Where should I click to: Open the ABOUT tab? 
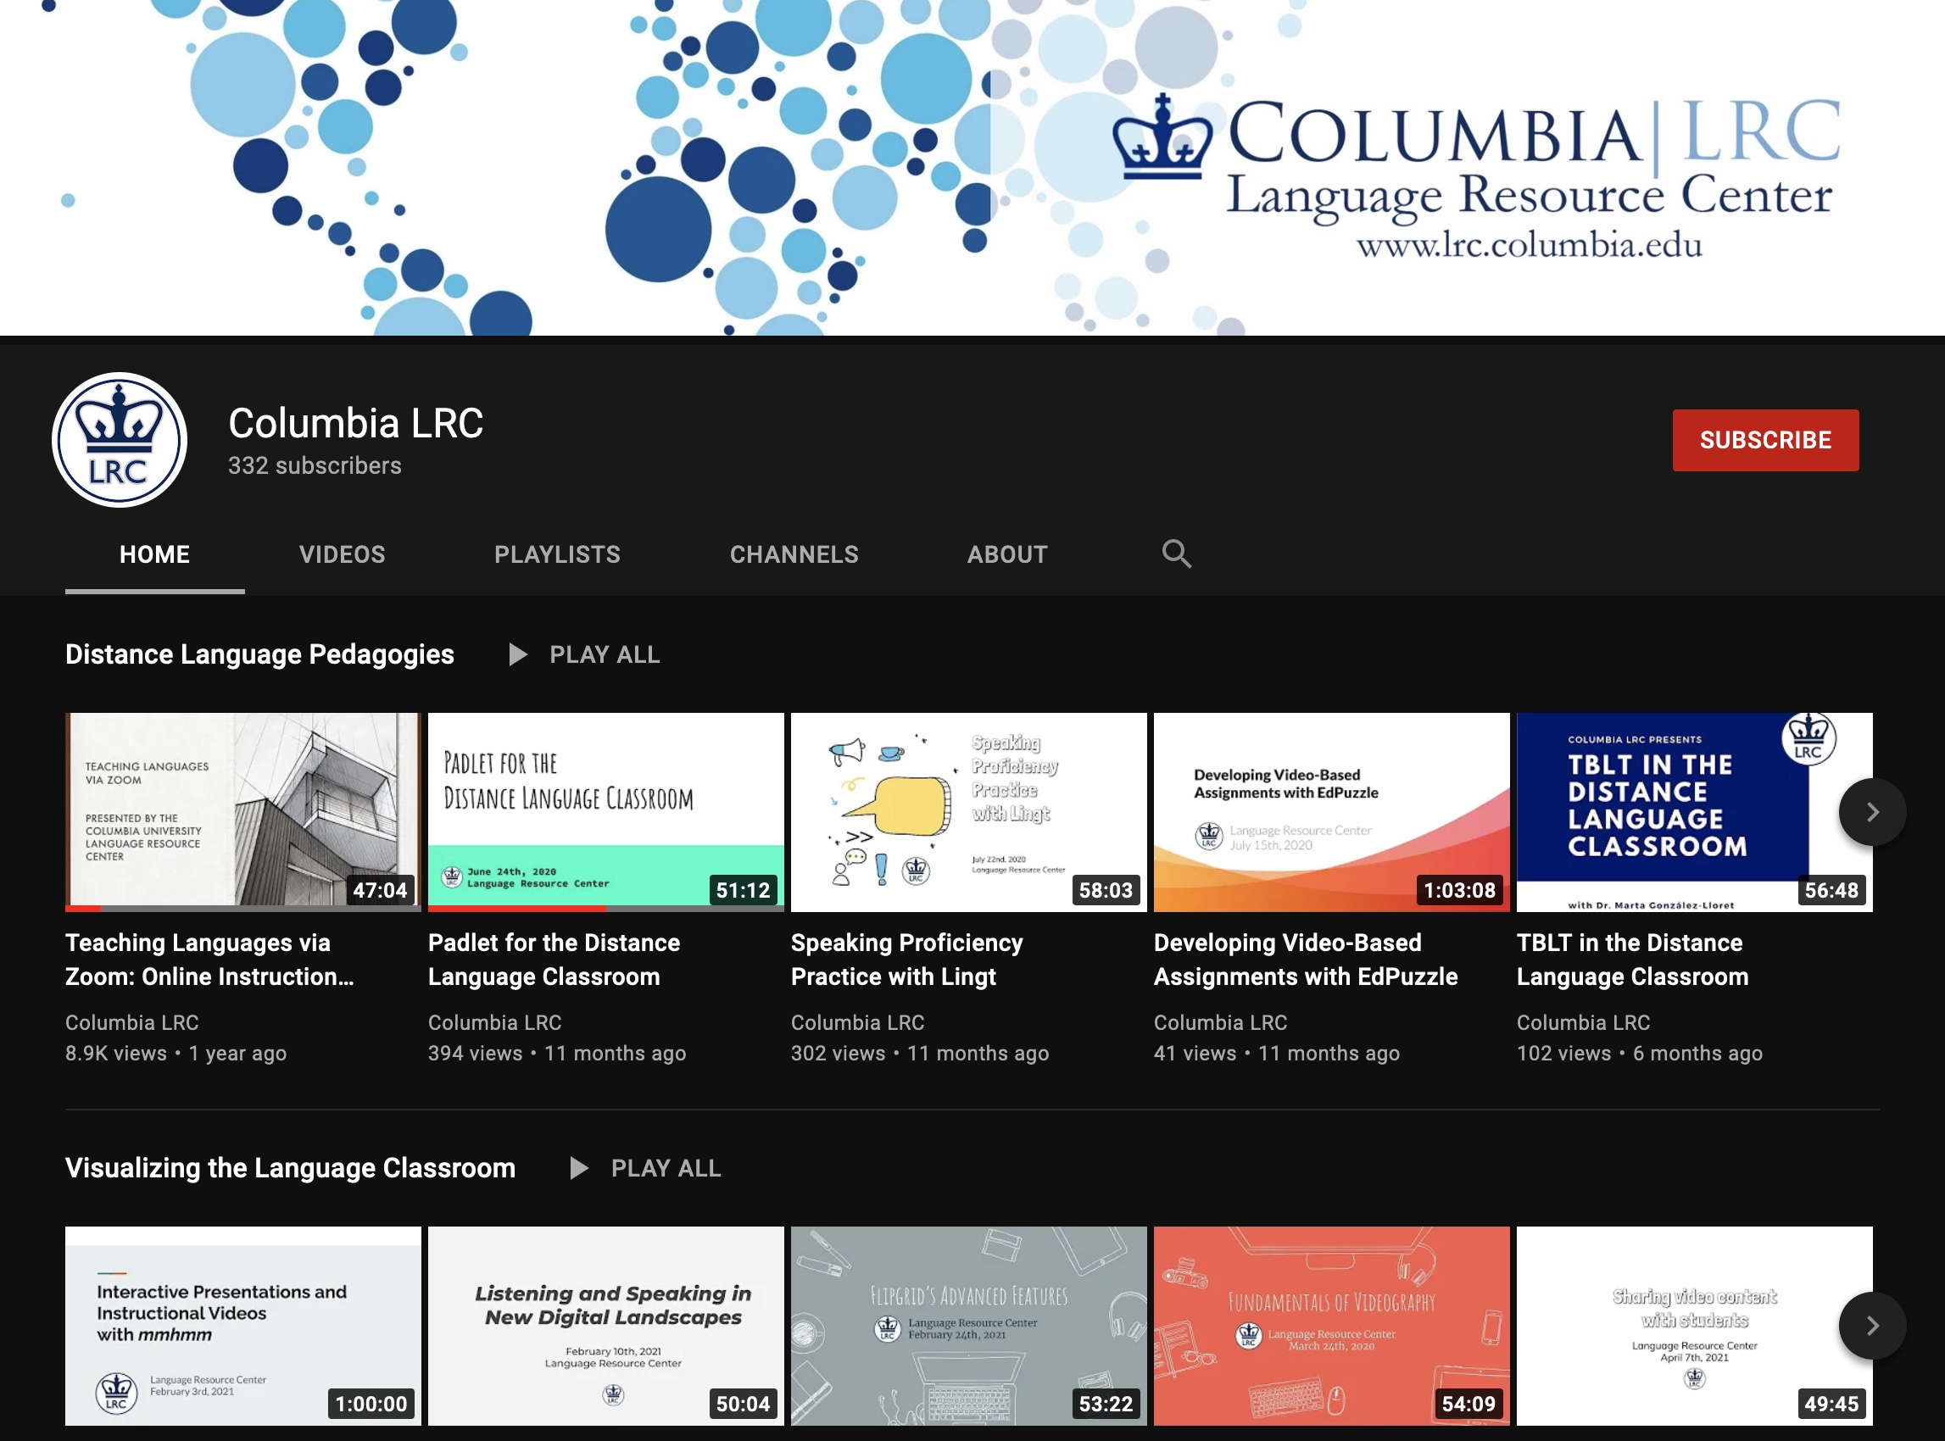(x=1007, y=554)
